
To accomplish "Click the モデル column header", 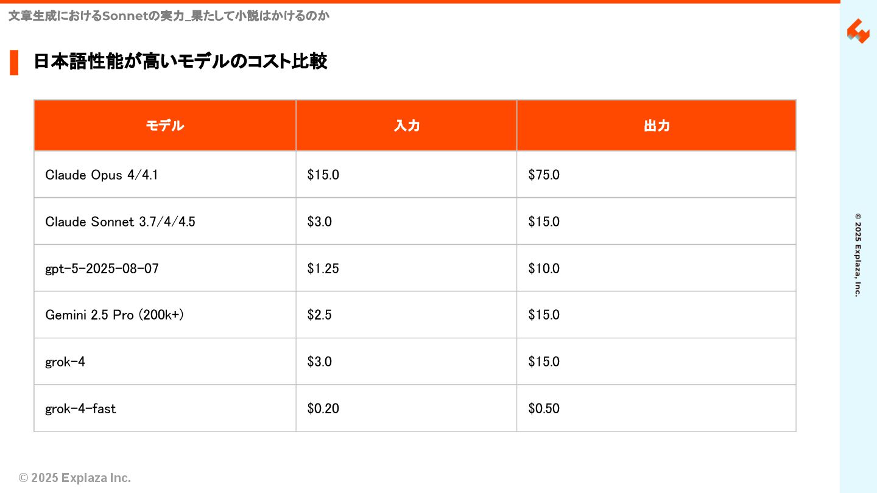I will click(x=165, y=125).
